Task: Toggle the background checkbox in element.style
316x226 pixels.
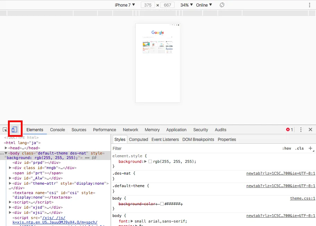Action: [x=150, y=161]
